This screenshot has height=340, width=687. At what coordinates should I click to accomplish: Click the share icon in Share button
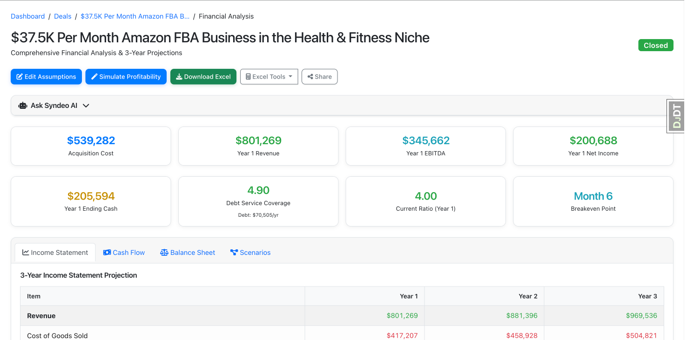(310, 77)
